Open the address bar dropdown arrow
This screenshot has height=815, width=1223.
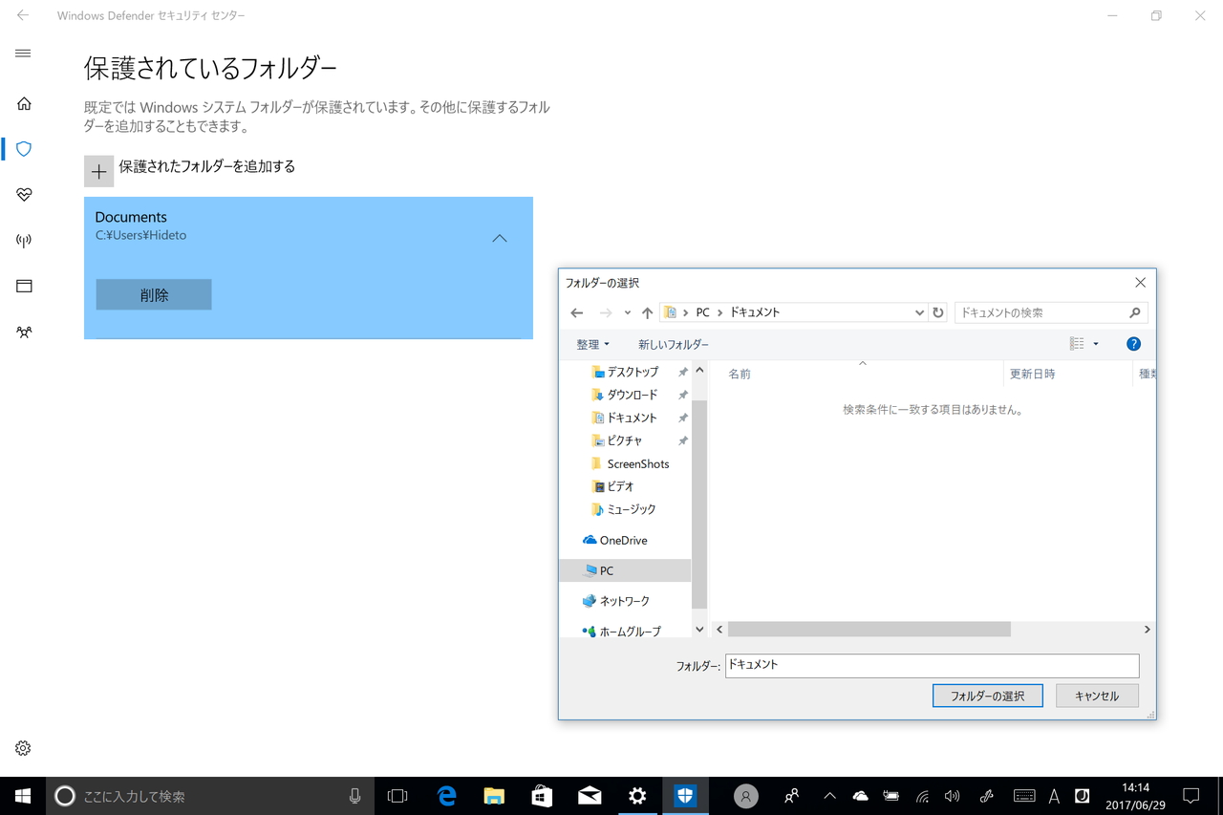coord(918,312)
